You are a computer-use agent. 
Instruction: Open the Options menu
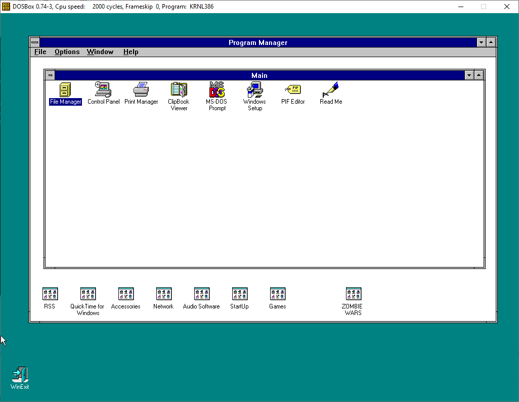67,52
